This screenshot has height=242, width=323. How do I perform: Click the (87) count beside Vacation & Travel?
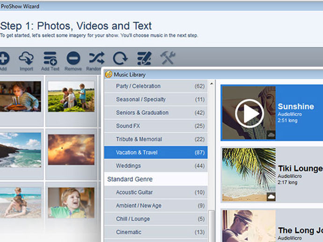click(x=199, y=153)
